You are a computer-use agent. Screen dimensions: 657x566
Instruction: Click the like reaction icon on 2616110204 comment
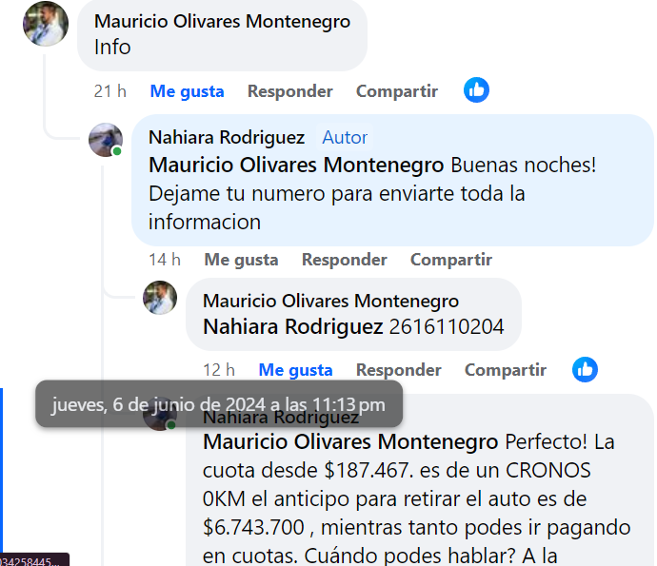click(x=585, y=370)
